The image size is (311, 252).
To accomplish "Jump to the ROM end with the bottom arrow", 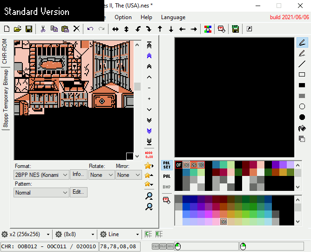I will 149,141.
